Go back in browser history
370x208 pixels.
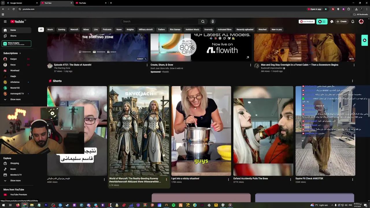click(3, 9)
